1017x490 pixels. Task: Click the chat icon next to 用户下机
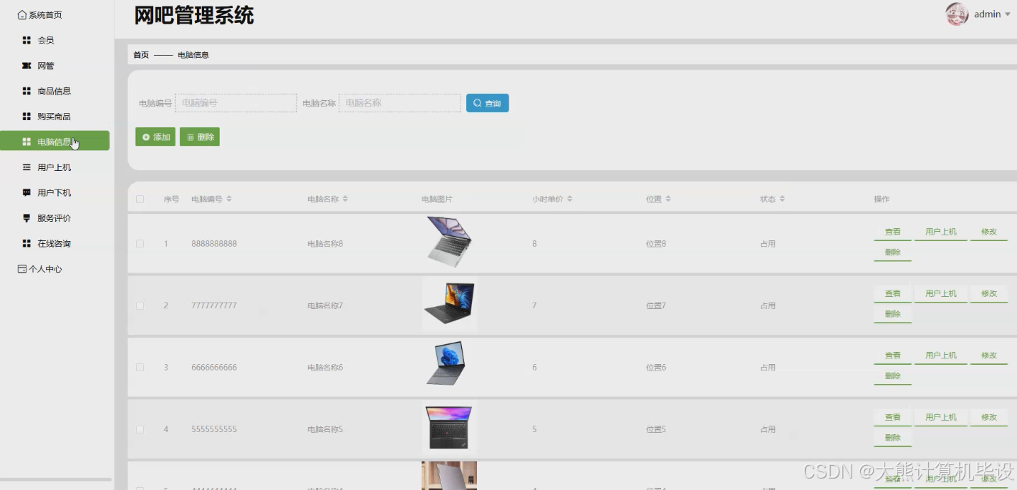(26, 192)
